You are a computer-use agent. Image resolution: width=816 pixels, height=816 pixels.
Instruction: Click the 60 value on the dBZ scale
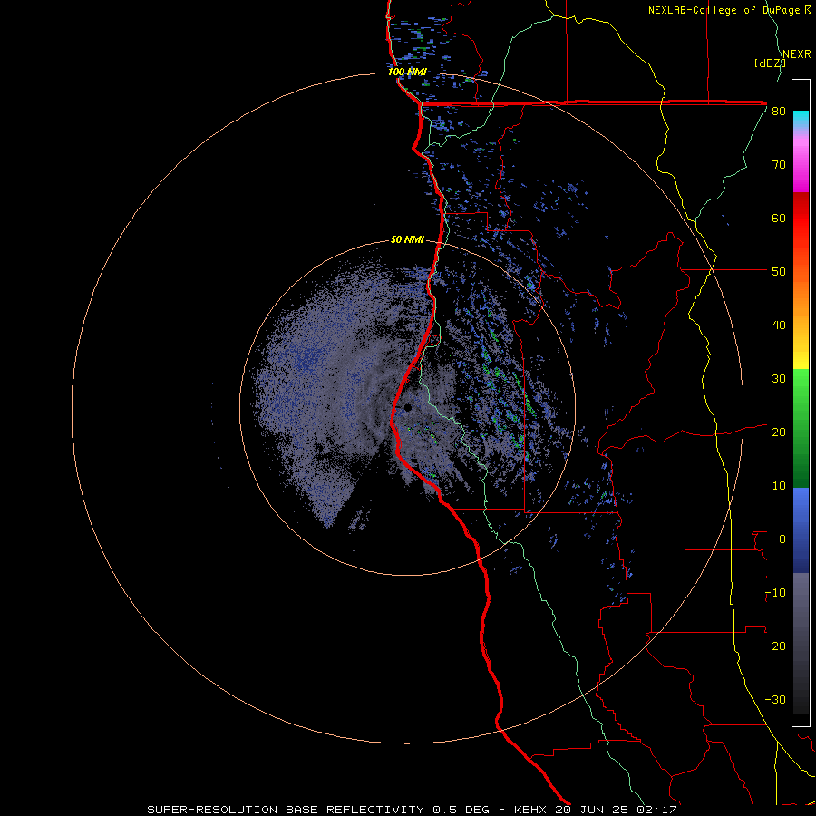click(779, 218)
